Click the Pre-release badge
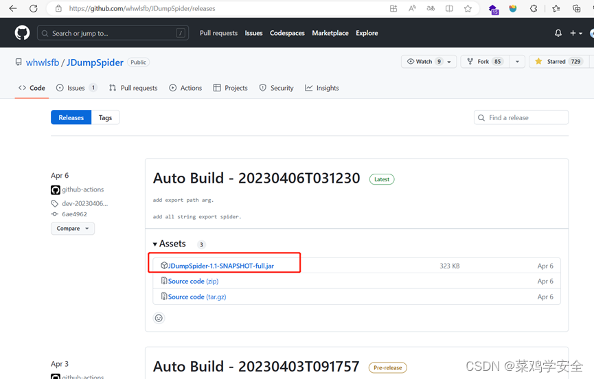The image size is (594, 379). [387, 367]
